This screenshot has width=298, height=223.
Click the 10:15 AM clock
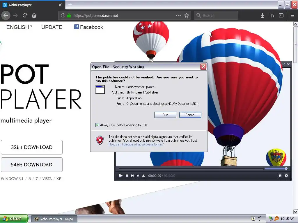coord(287,219)
